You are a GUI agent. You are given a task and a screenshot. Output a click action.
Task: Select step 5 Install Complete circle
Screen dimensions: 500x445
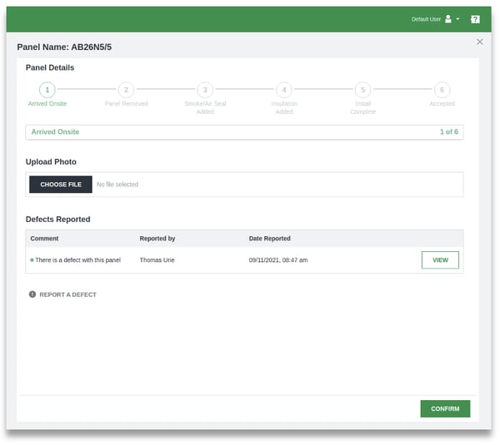[x=362, y=89]
